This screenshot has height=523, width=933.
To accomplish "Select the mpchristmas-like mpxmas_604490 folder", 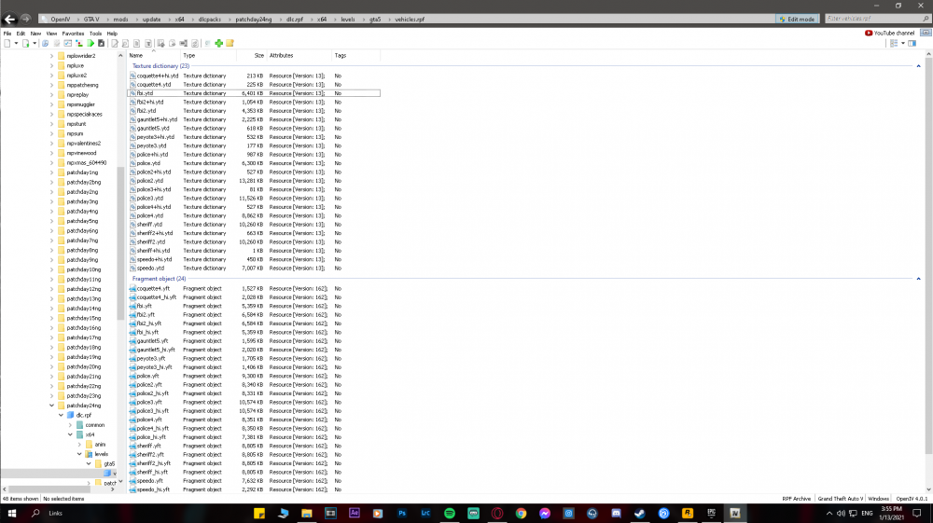I will pyautogui.click(x=86, y=162).
